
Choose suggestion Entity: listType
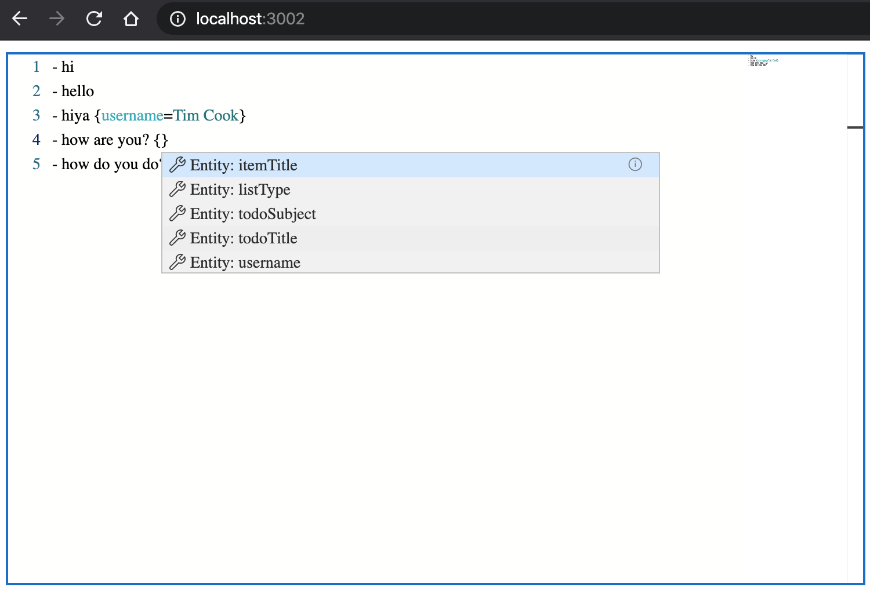[x=411, y=189]
